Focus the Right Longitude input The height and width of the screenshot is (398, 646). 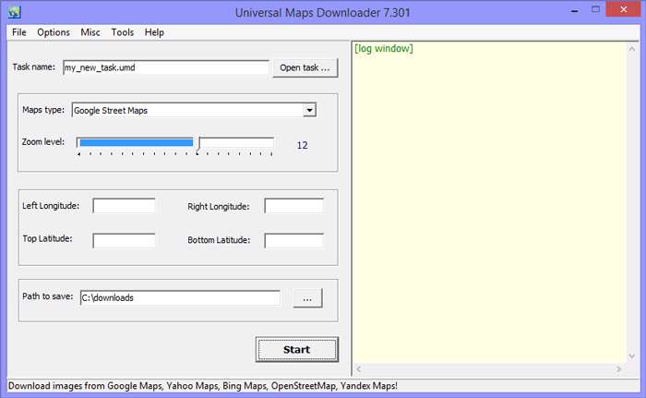tap(293, 206)
